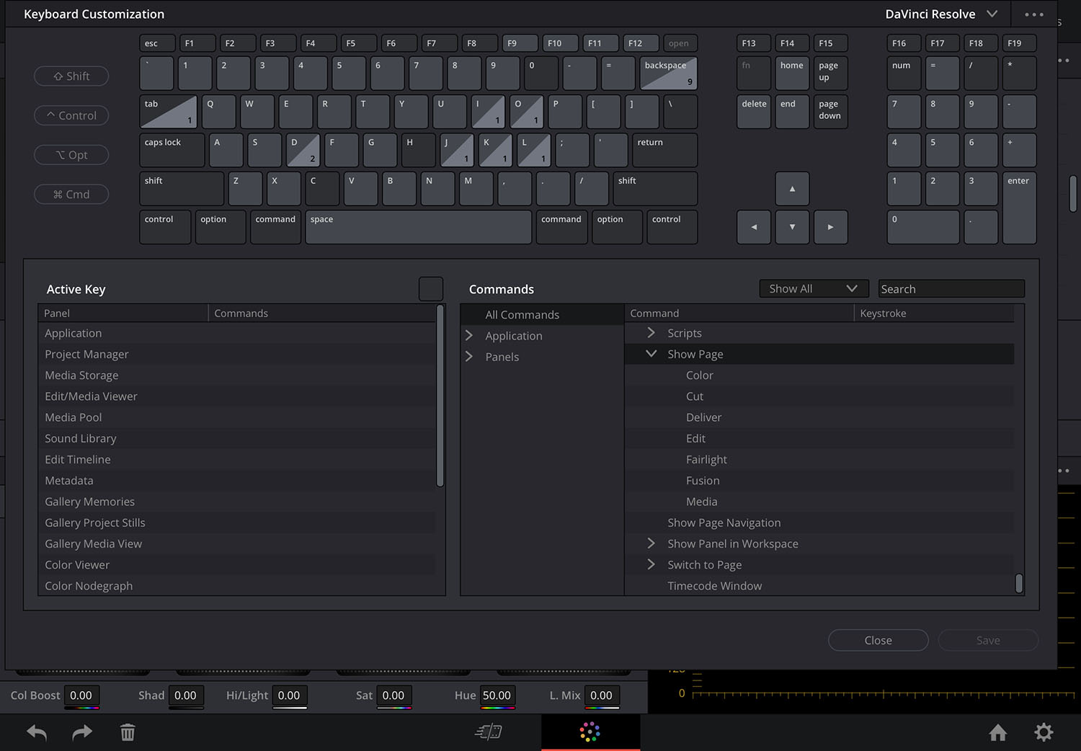Select Media Pool in the panel list
The width and height of the screenshot is (1081, 751).
click(74, 417)
